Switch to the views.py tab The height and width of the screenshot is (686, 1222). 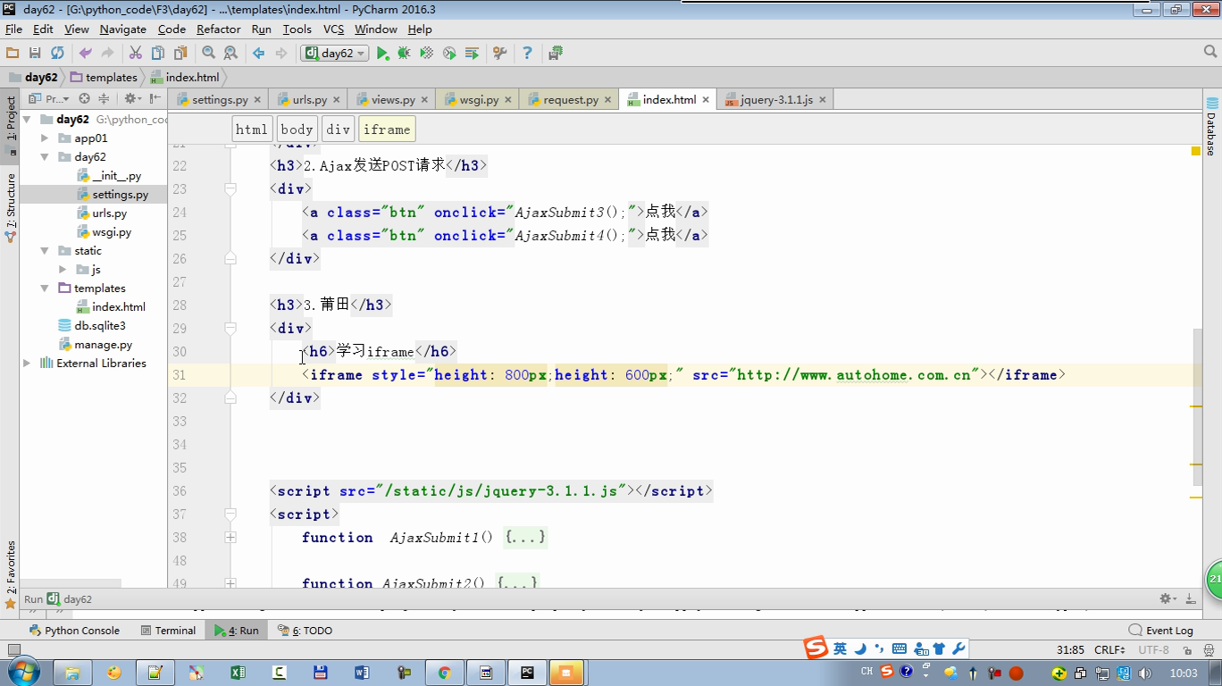tap(393, 100)
